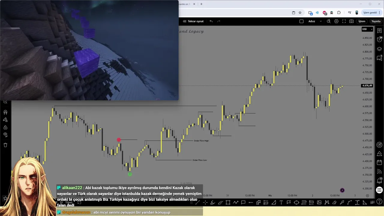Click the favorites star icon at bottom left
Viewport: 384px width, 216px height.
click(x=5, y=198)
